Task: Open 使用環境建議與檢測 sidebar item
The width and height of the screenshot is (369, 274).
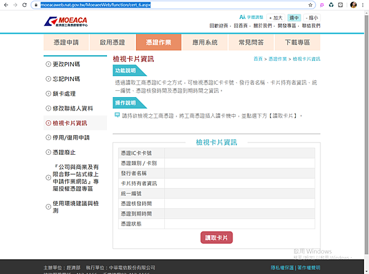Action: point(76,207)
